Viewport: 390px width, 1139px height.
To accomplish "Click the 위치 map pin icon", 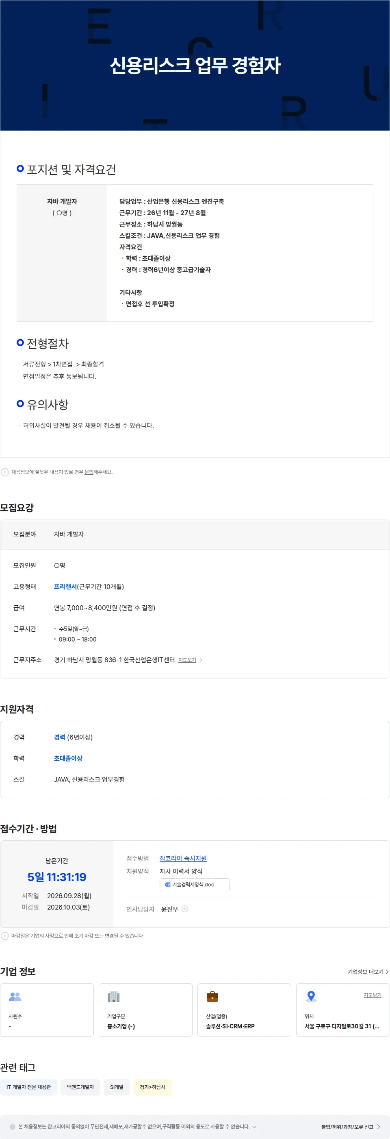I will coord(311,996).
